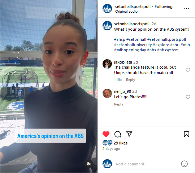Screen dimensions: 195x173
Task: Open the three-dot more options menu
Action: 186,8
